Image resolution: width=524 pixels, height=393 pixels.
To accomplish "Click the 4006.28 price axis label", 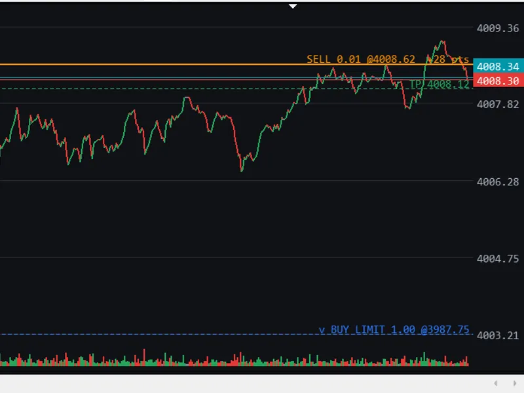I will pos(498,182).
